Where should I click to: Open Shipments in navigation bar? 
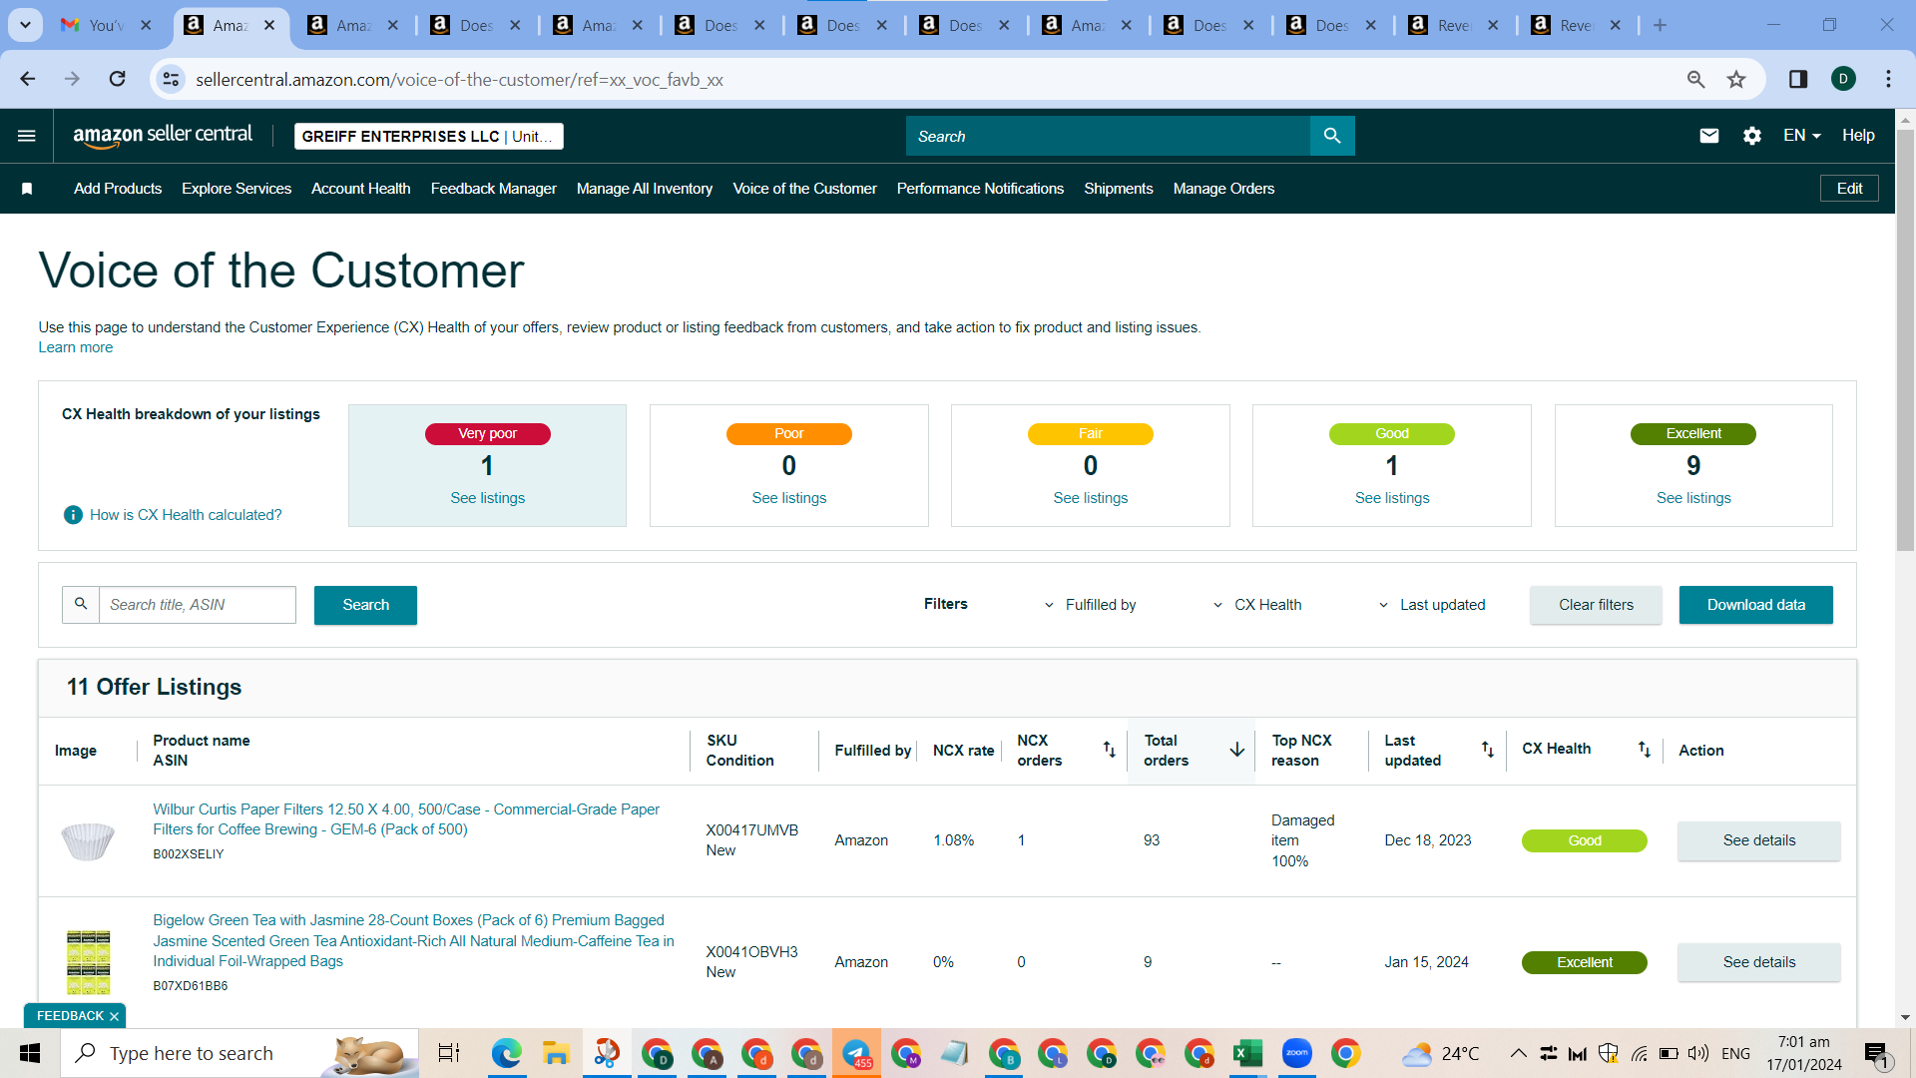[1119, 189]
